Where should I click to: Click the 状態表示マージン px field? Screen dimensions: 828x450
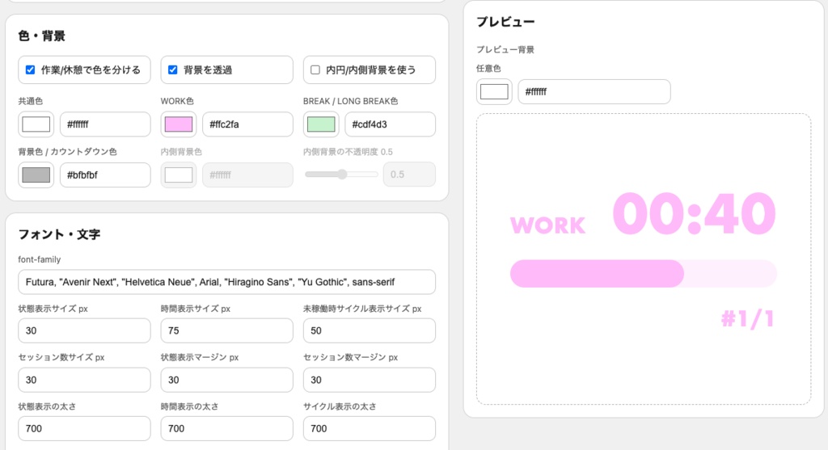(x=227, y=380)
